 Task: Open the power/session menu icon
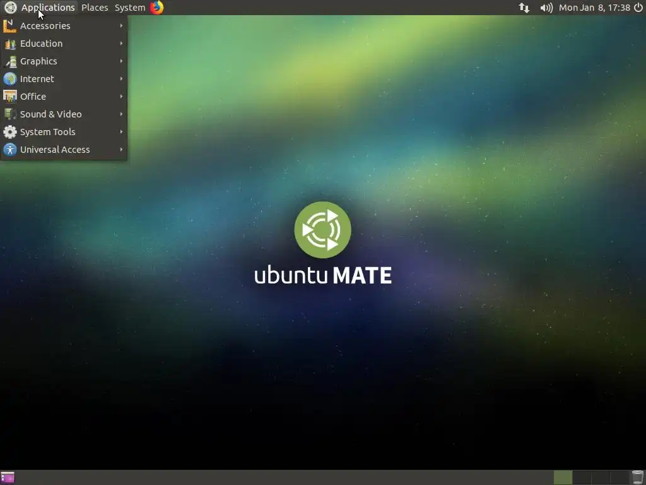pyautogui.click(x=638, y=8)
